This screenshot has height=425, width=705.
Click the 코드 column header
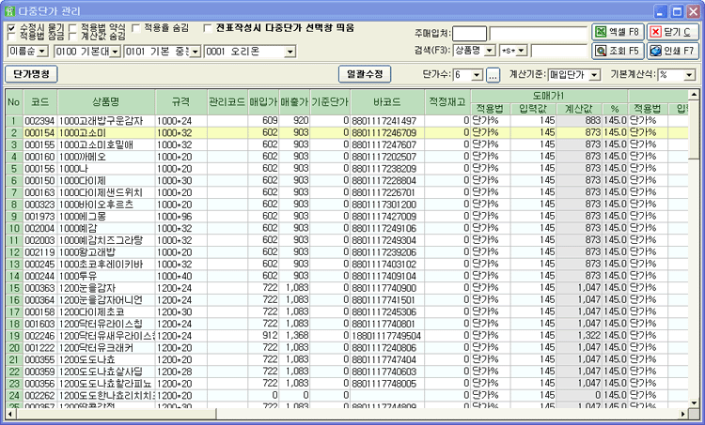[40, 102]
